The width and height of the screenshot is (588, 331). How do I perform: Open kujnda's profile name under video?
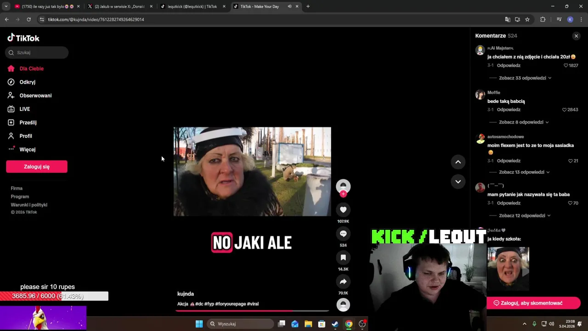[186, 294]
